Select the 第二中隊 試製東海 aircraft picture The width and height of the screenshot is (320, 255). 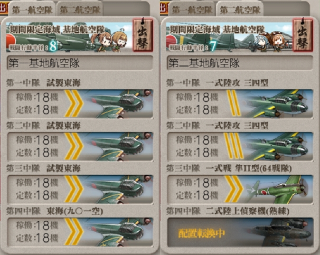pyautogui.click(x=117, y=147)
